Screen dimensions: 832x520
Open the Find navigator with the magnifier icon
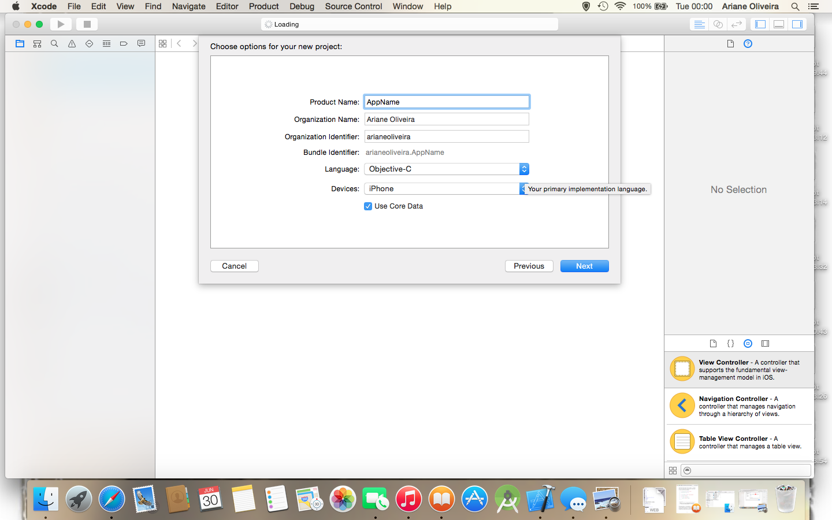(54, 43)
